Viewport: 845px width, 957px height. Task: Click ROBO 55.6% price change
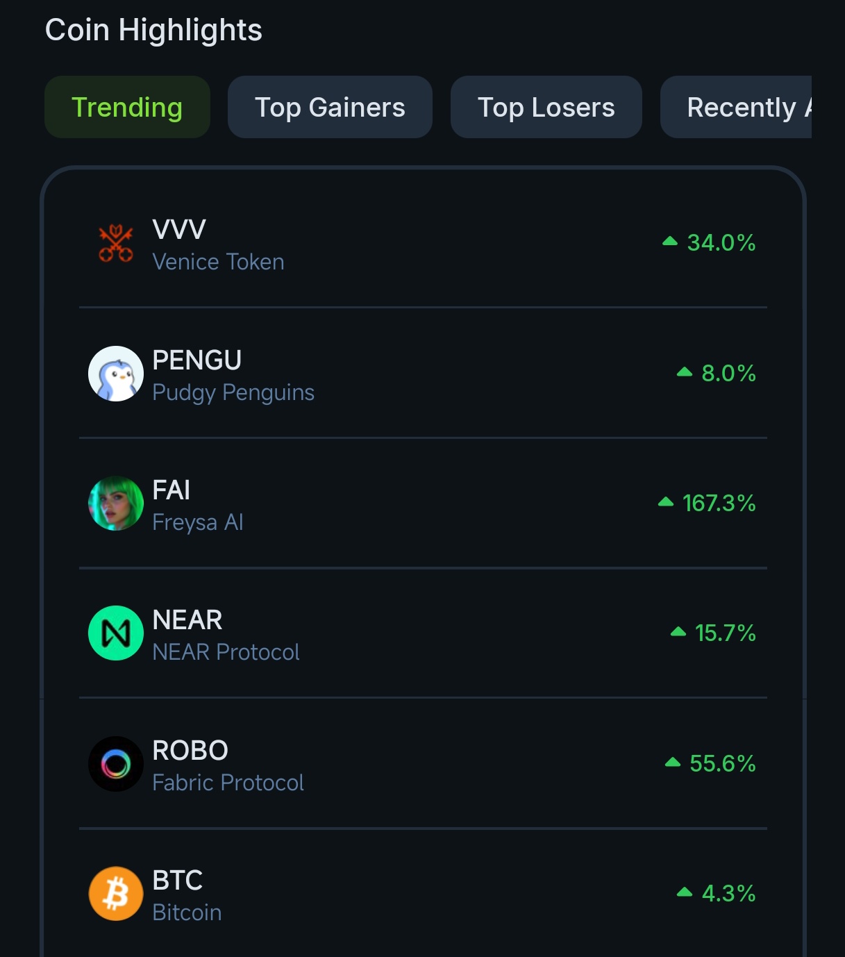point(722,764)
